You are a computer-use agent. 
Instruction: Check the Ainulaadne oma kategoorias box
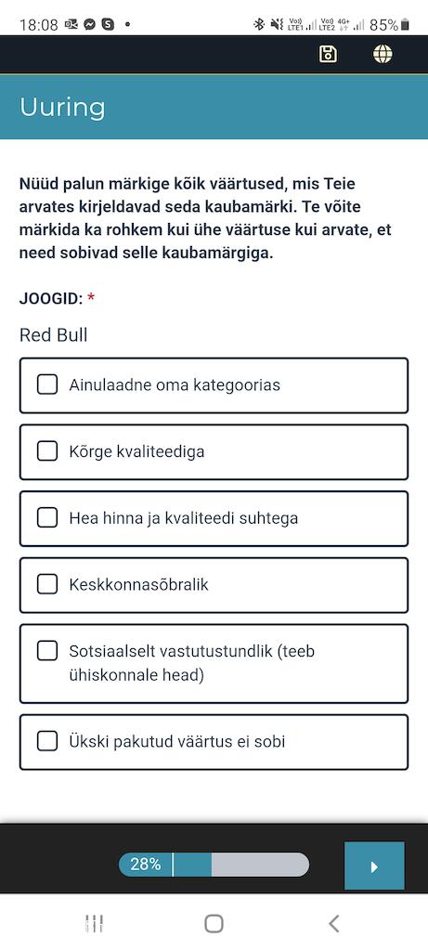pyautogui.click(x=214, y=385)
